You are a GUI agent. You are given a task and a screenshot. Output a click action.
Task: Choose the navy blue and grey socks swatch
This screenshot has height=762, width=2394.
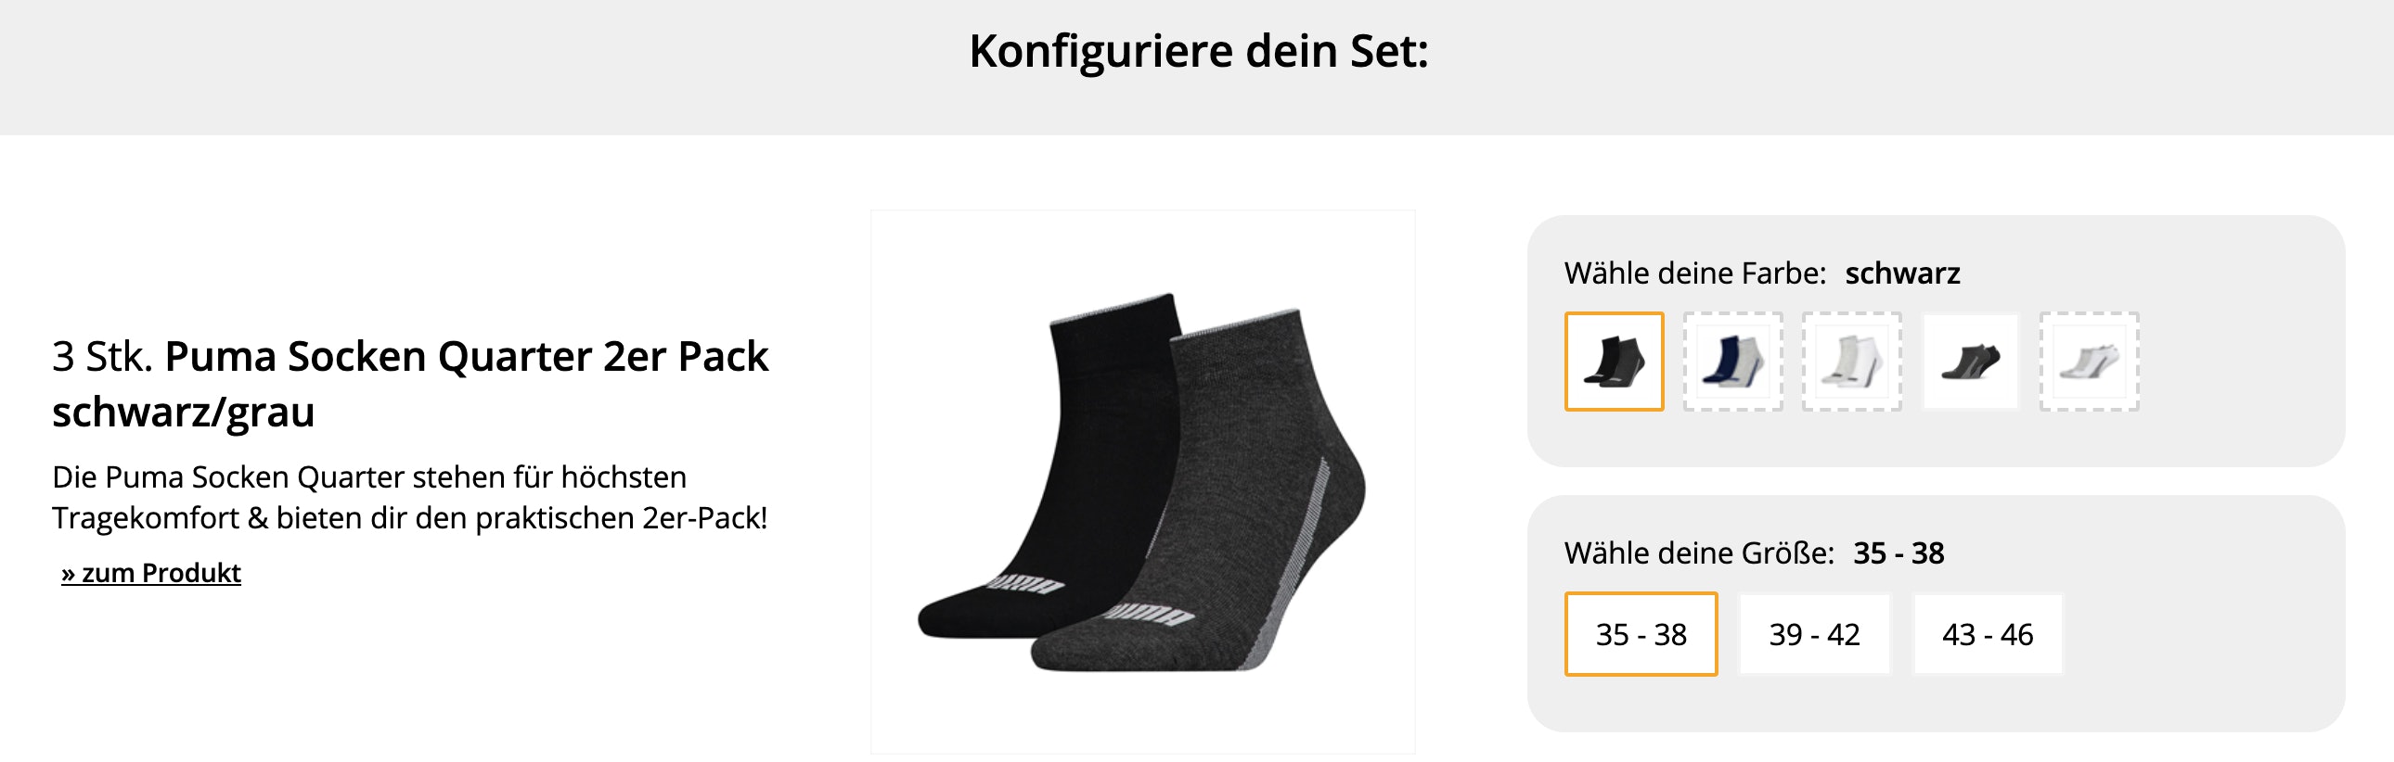click(x=1732, y=361)
